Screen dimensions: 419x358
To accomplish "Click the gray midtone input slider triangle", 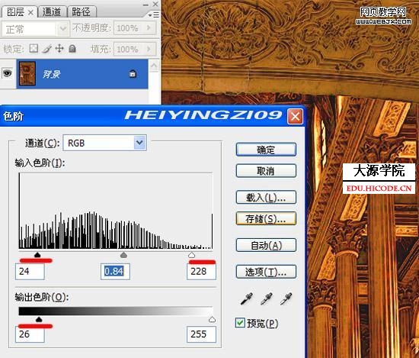I will tap(123, 255).
